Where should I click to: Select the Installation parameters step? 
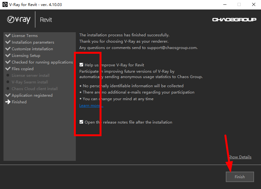tap(33, 42)
